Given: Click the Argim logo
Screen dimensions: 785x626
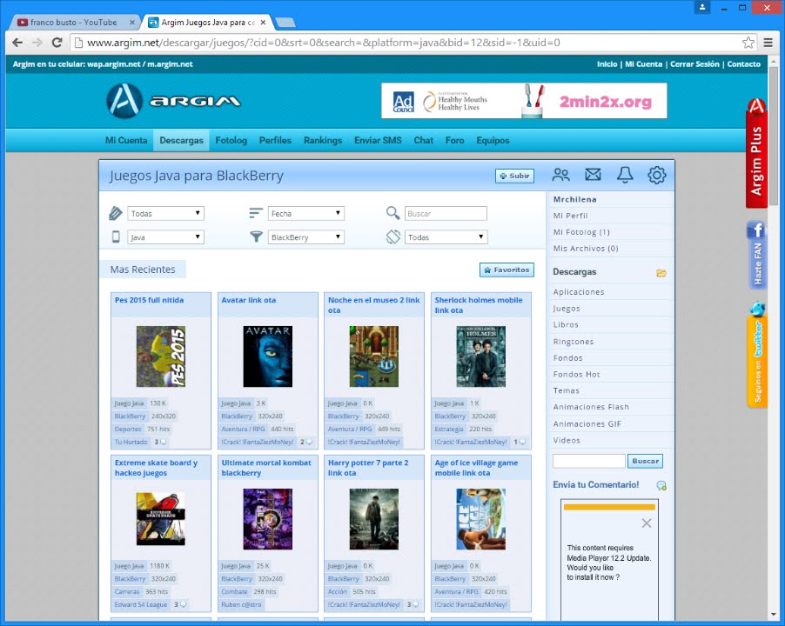Looking at the screenshot, I should 173,101.
